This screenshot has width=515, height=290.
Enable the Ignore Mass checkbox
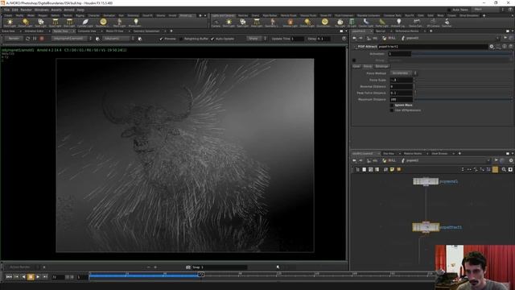[x=392, y=106]
